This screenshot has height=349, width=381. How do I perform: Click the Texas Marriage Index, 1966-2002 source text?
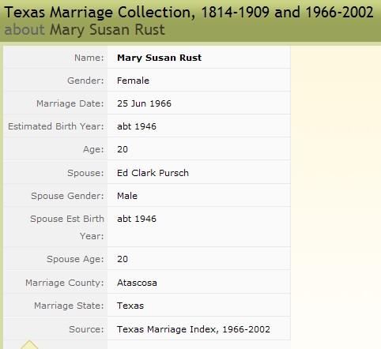point(194,329)
